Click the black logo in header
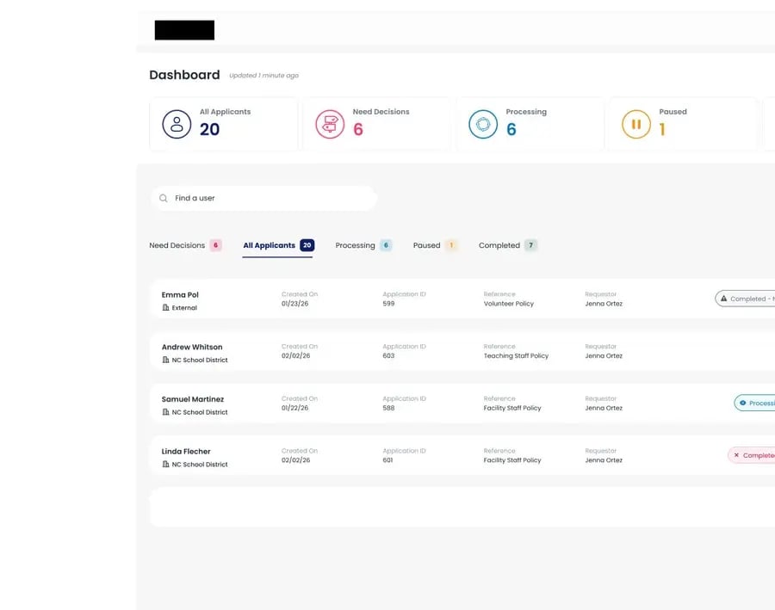The width and height of the screenshot is (775, 610). (184, 30)
